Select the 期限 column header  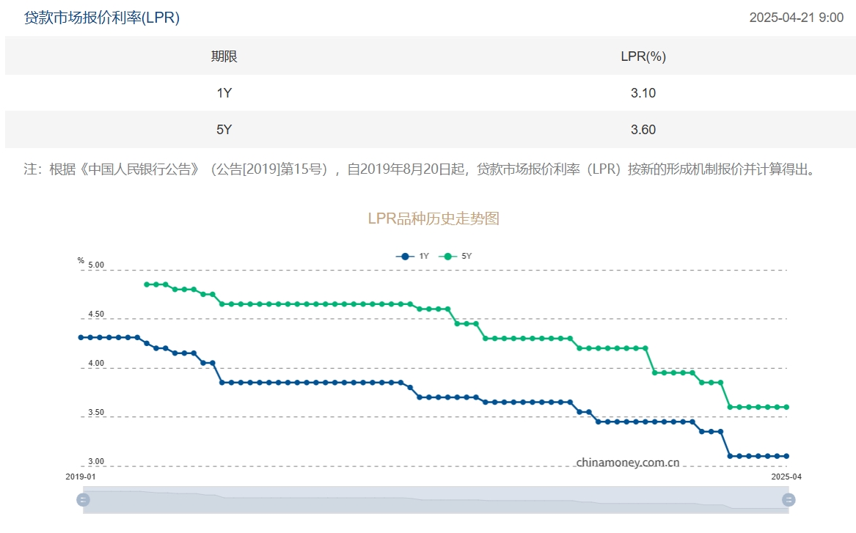coord(224,56)
